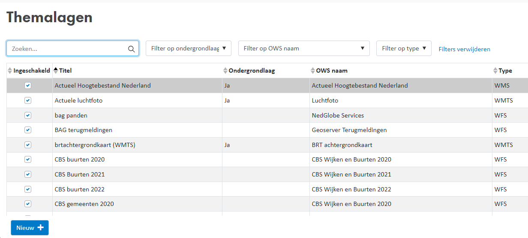Open Filter op OWS naam dropdown
This screenshot has height=238, width=528.
304,48
